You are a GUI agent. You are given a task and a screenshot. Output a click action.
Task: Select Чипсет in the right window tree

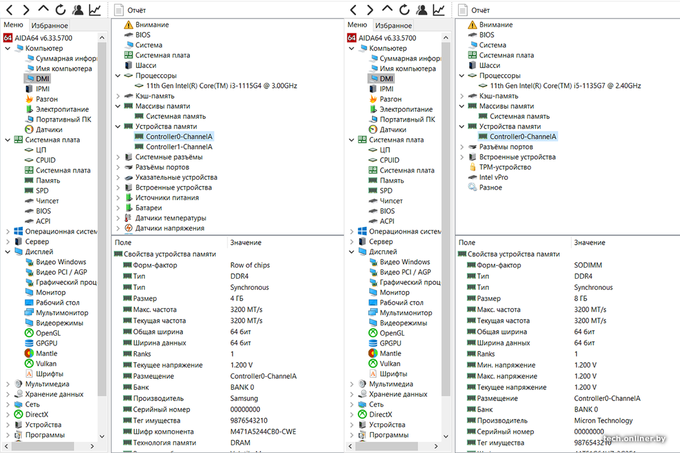point(386,201)
